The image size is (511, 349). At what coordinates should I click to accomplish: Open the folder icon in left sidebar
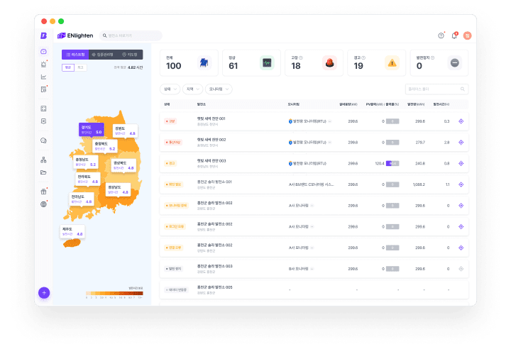click(43, 172)
